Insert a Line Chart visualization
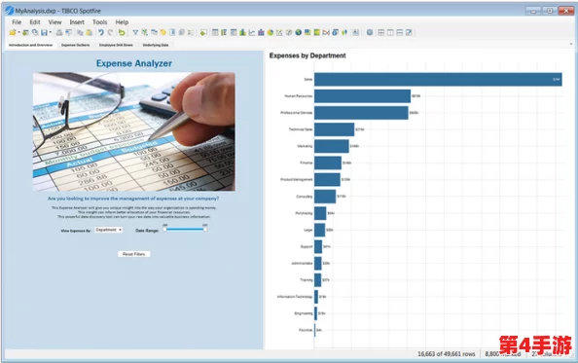 pyautogui.click(x=252, y=32)
